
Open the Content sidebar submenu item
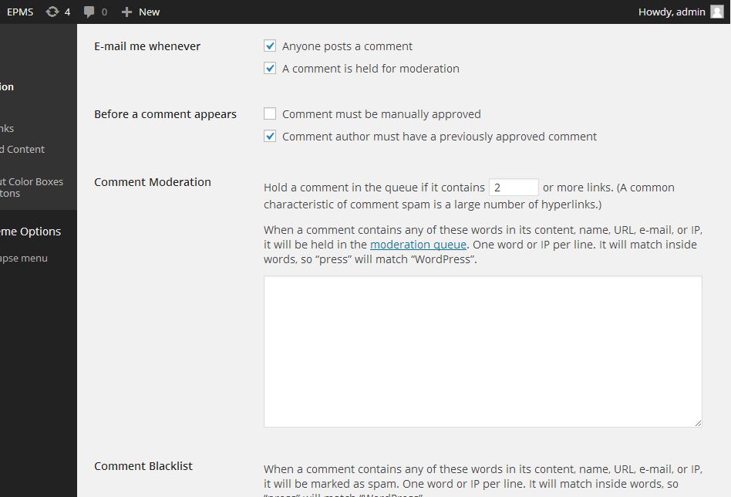[23, 150]
